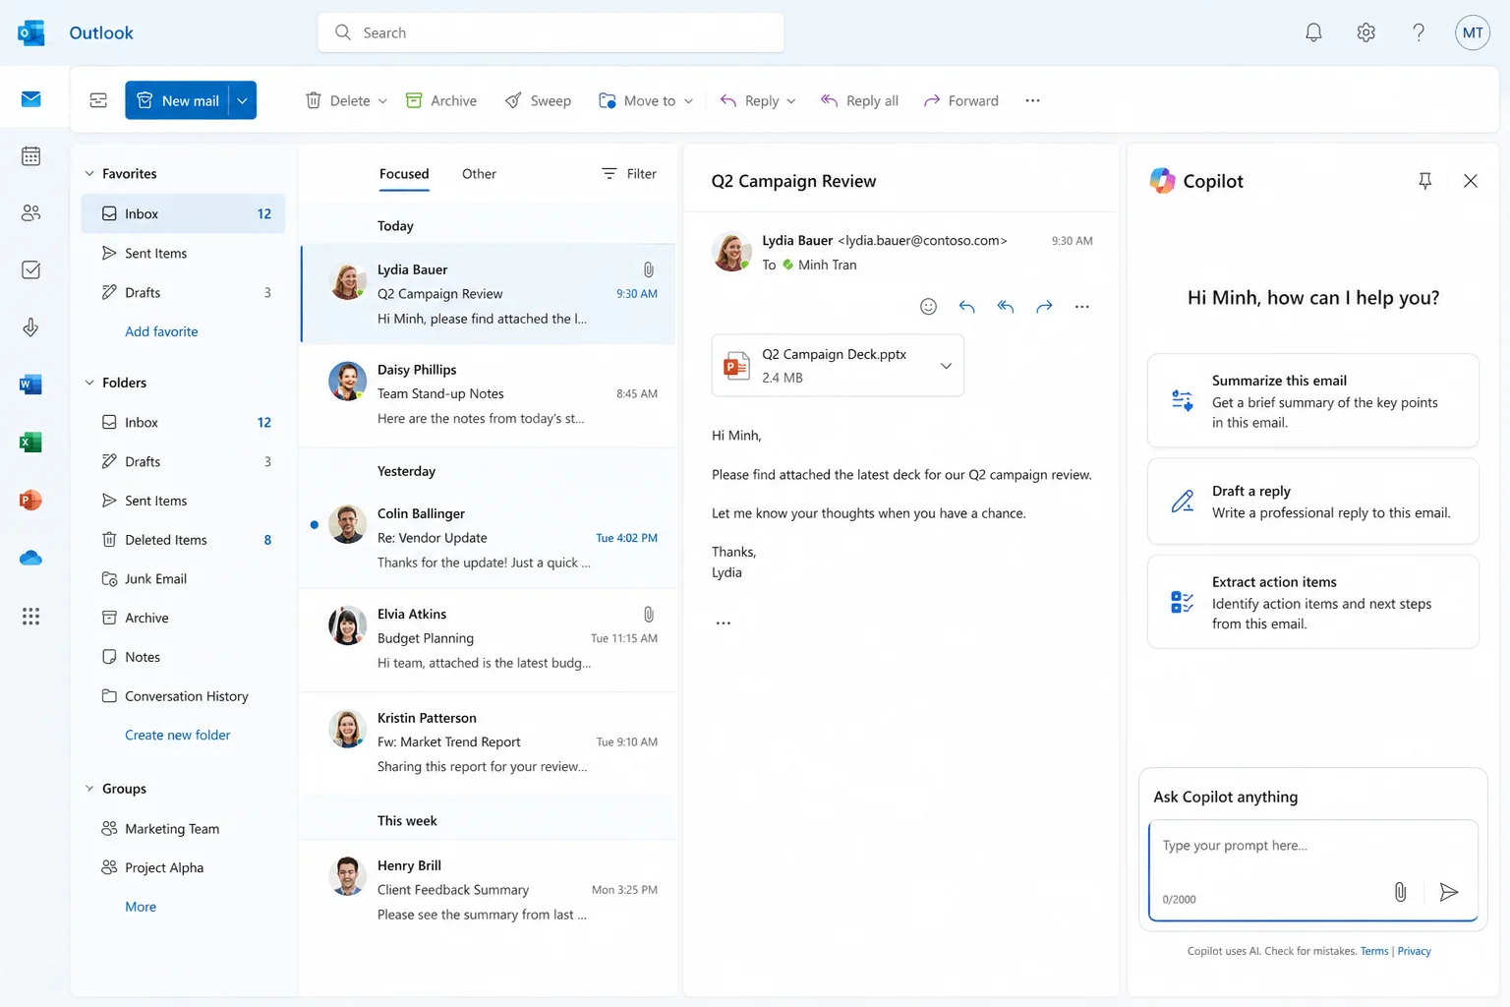Click the Archive toolbar button
This screenshot has height=1007, width=1510.
(441, 100)
